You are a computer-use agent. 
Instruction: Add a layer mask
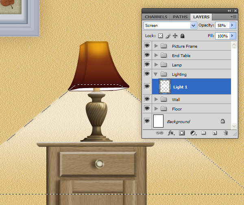[x=182, y=133]
